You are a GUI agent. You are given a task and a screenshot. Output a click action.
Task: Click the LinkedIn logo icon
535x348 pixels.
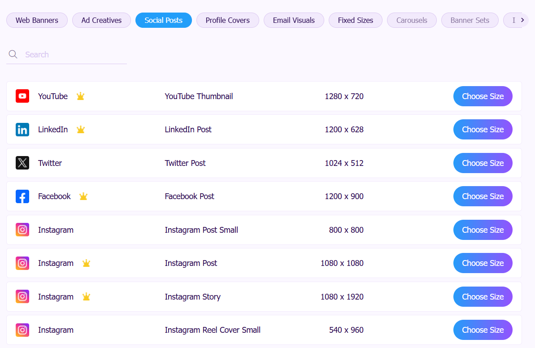click(x=22, y=130)
